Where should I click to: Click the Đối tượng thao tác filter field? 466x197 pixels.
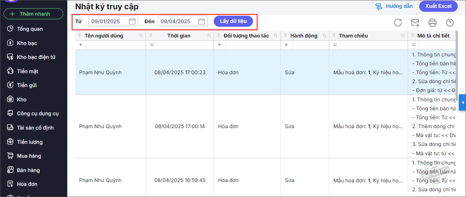(x=252, y=45)
